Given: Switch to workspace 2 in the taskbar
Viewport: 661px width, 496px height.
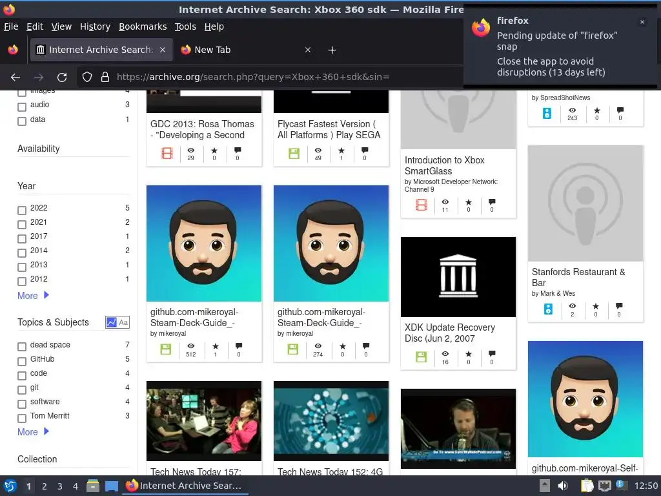Looking at the screenshot, I should [x=45, y=486].
